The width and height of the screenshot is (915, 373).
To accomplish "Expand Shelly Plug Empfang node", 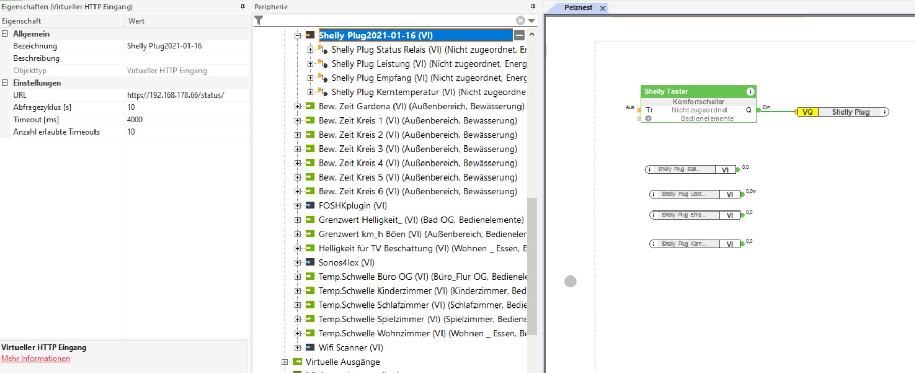I will 310,78.
